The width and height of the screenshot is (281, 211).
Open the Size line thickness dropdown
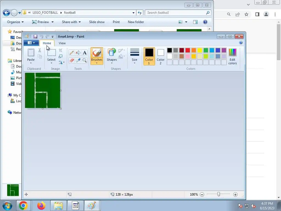pos(134,56)
